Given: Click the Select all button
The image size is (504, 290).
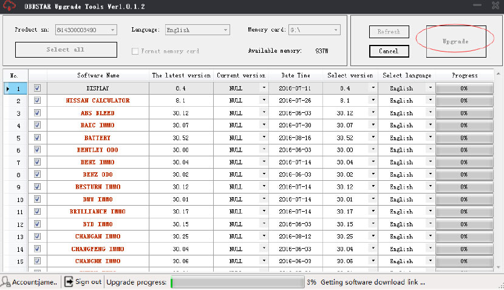Looking at the screenshot, I should [x=66, y=50].
